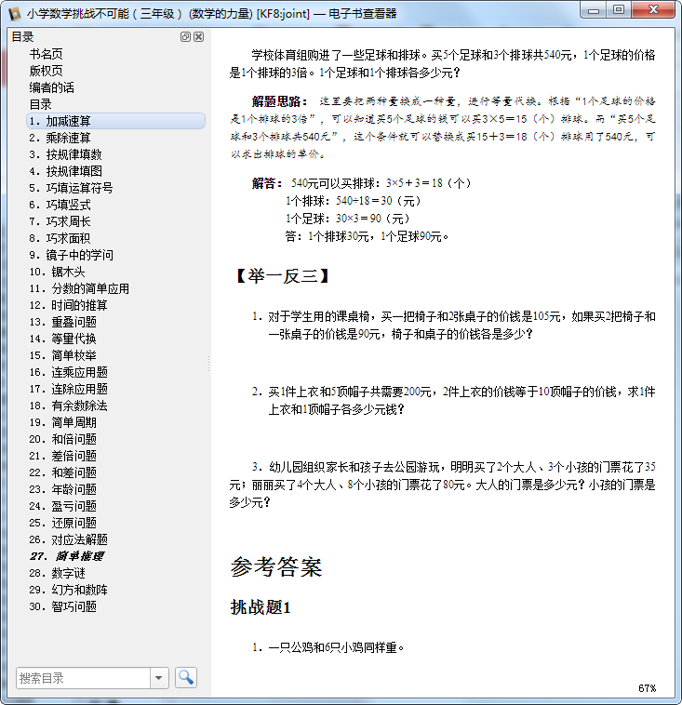The image size is (682, 705).
Task: Jump to chapter 14. 等量代换
Action: click(x=63, y=339)
